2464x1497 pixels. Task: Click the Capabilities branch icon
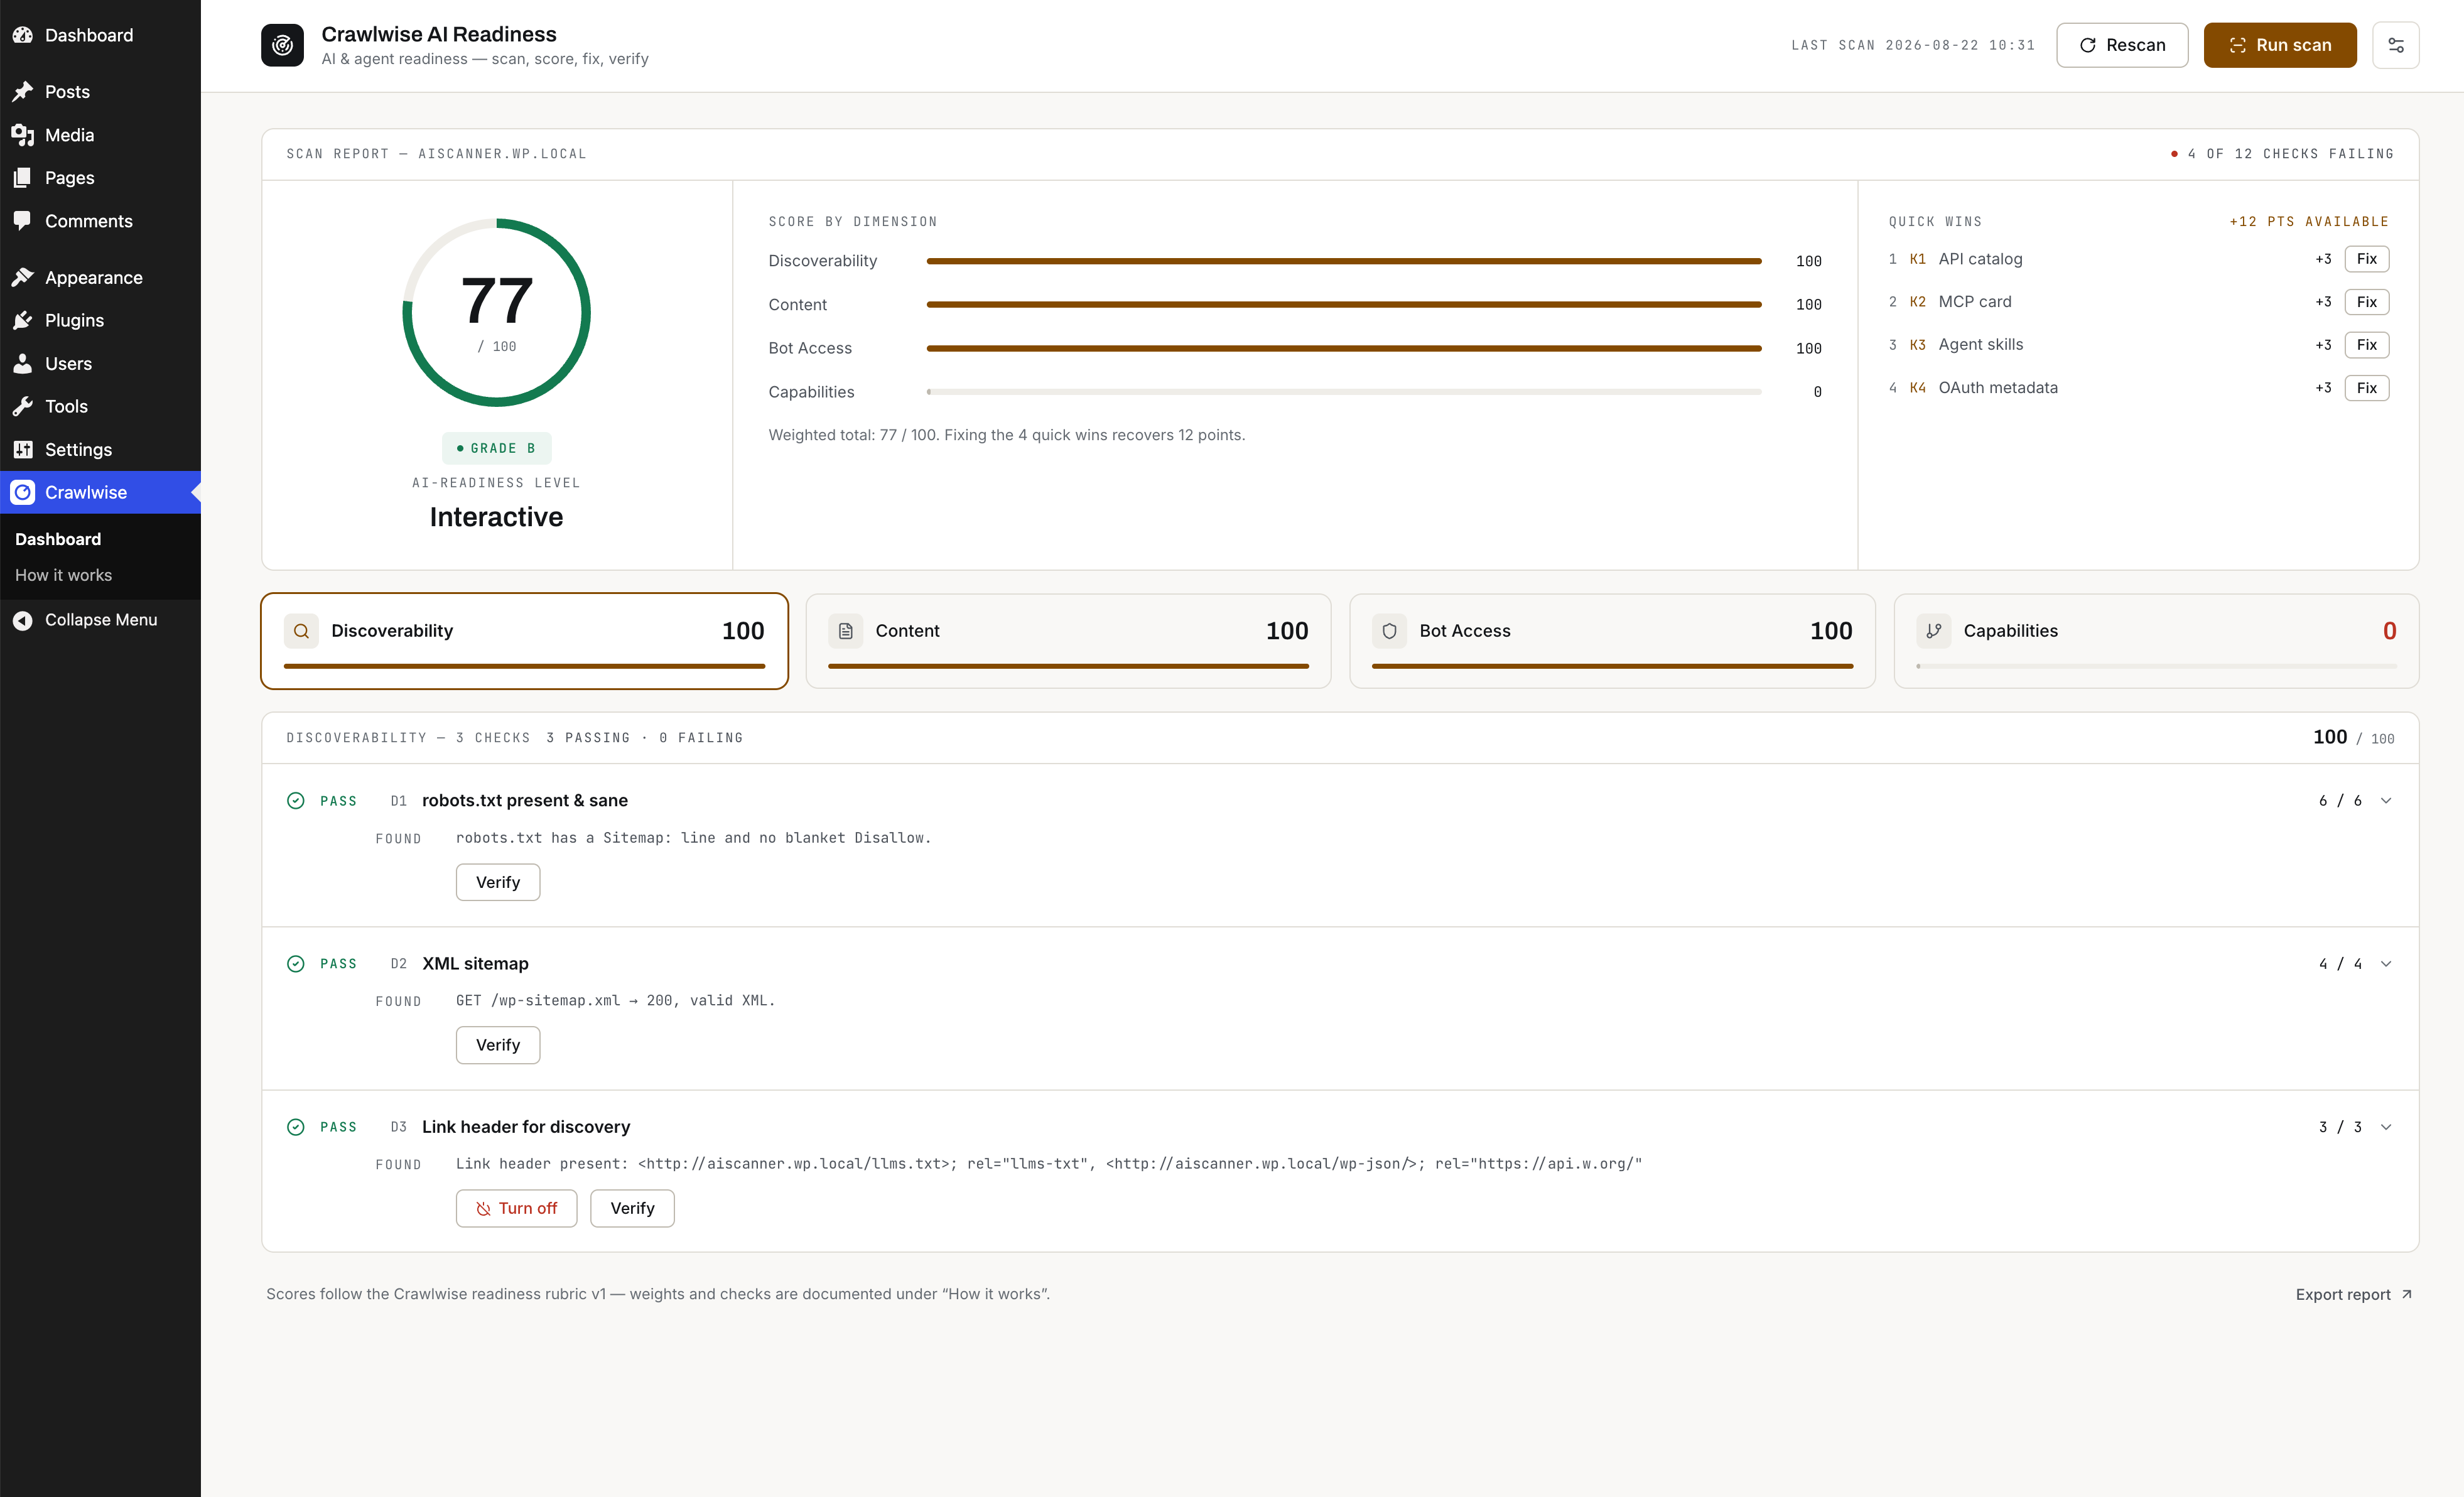tap(1933, 631)
